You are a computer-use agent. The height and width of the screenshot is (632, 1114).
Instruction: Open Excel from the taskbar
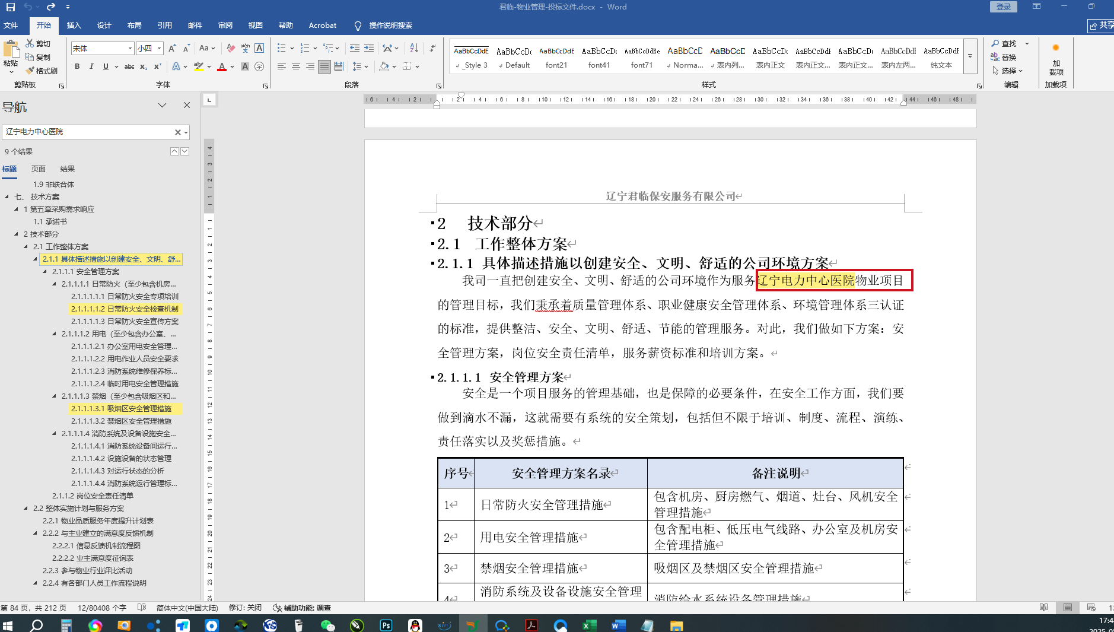coord(589,625)
